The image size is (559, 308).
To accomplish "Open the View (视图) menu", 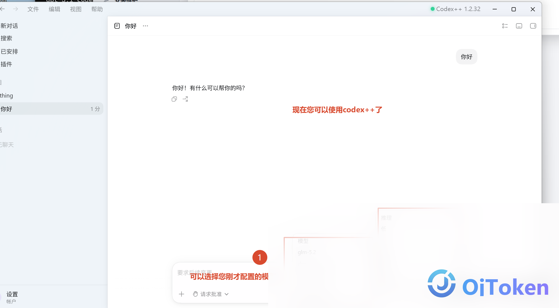I will [x=75, y=9].
